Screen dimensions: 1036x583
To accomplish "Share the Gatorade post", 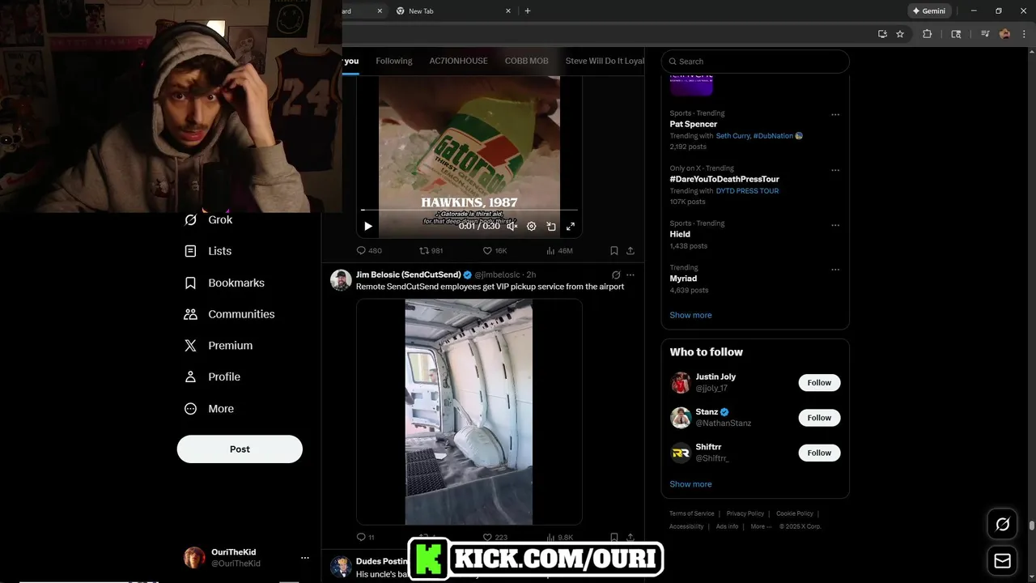I will [x=631, y=251].
